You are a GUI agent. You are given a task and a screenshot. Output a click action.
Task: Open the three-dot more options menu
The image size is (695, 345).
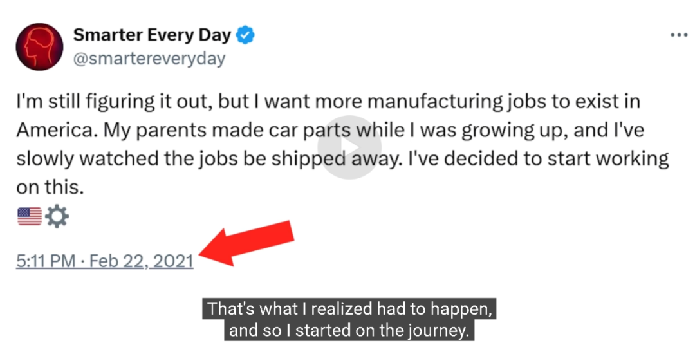[x=678, y=35]
